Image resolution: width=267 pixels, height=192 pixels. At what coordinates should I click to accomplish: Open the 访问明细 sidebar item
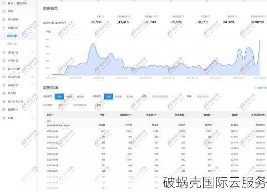pos(13,19)
